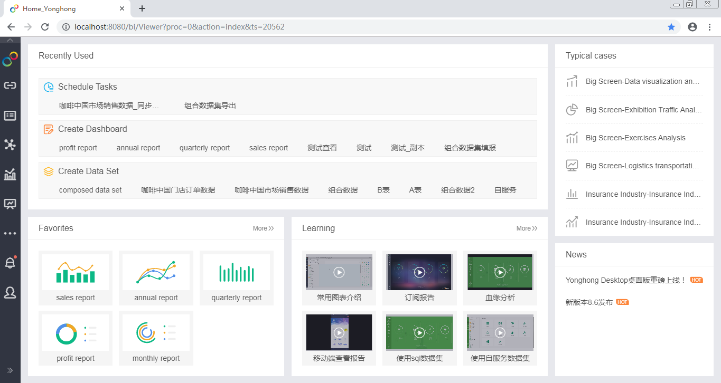
Task: Open the bar chart dashboard icon in sidebar
Action: pyautogui.click(x=10, y=174)
